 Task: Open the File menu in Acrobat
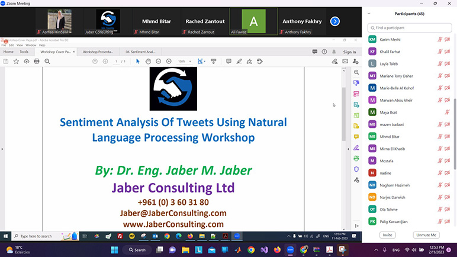4,45
